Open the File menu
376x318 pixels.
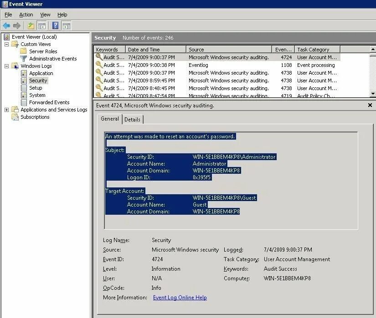click(x=8, y=15)
